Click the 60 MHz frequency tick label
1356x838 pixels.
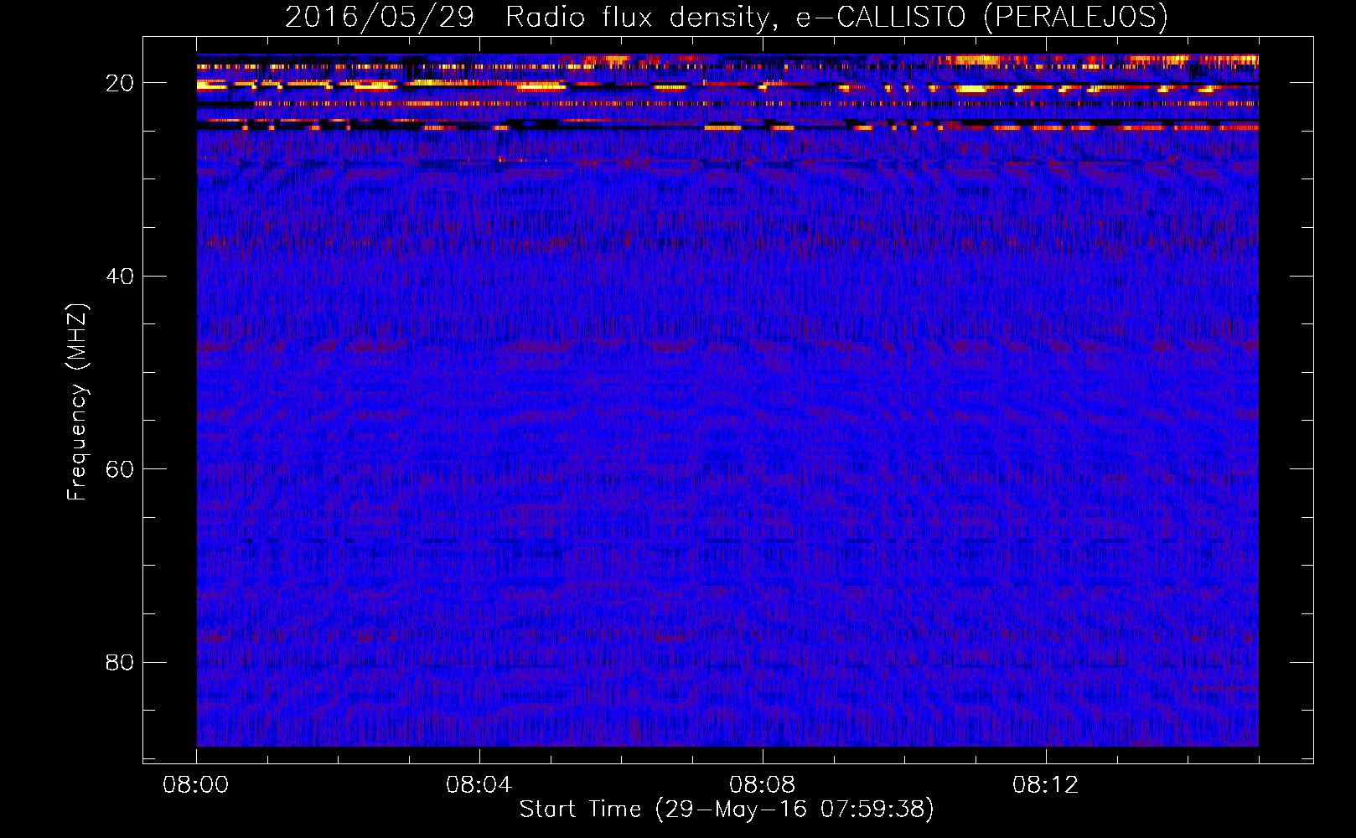(x=120, y=469)
